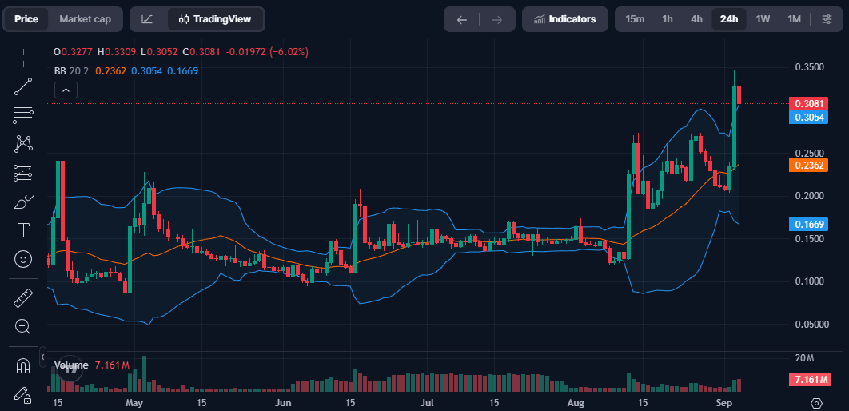This screenshot has height=411, width=849.
Task: Click the current price label 0.3081
Action: pos(808,103)
